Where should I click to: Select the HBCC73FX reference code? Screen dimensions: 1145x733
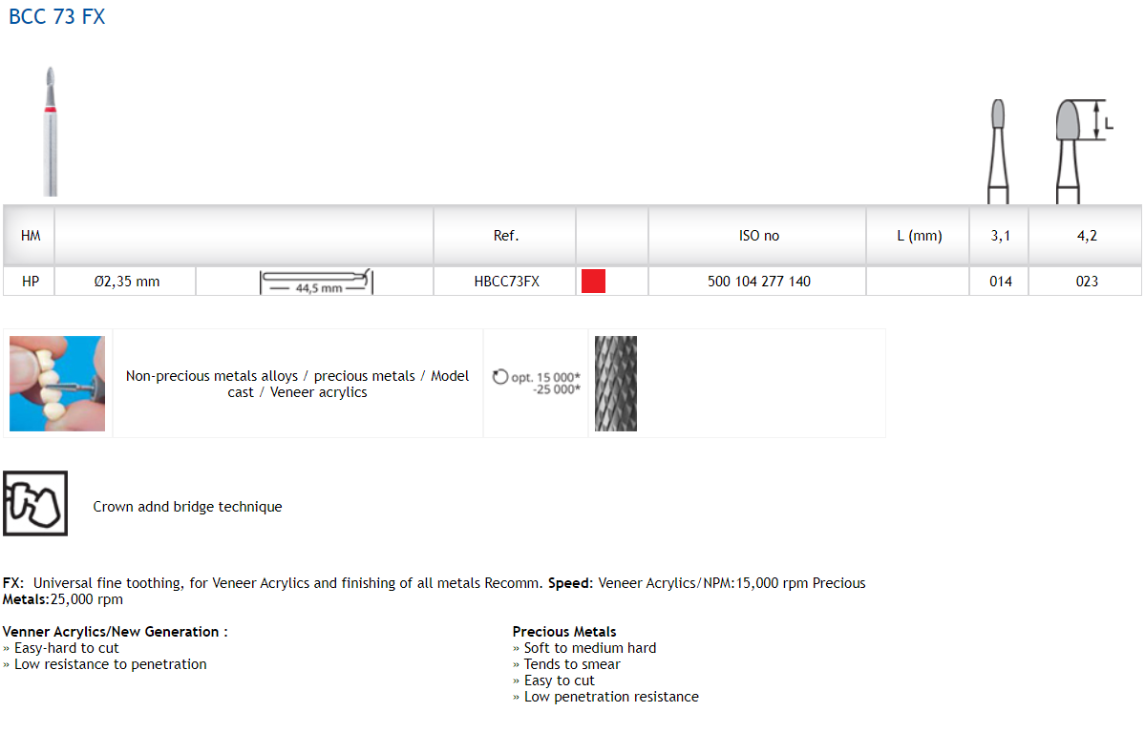pos(506,282)
